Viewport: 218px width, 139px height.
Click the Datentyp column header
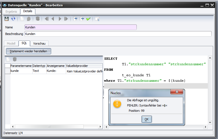[39, 66]
